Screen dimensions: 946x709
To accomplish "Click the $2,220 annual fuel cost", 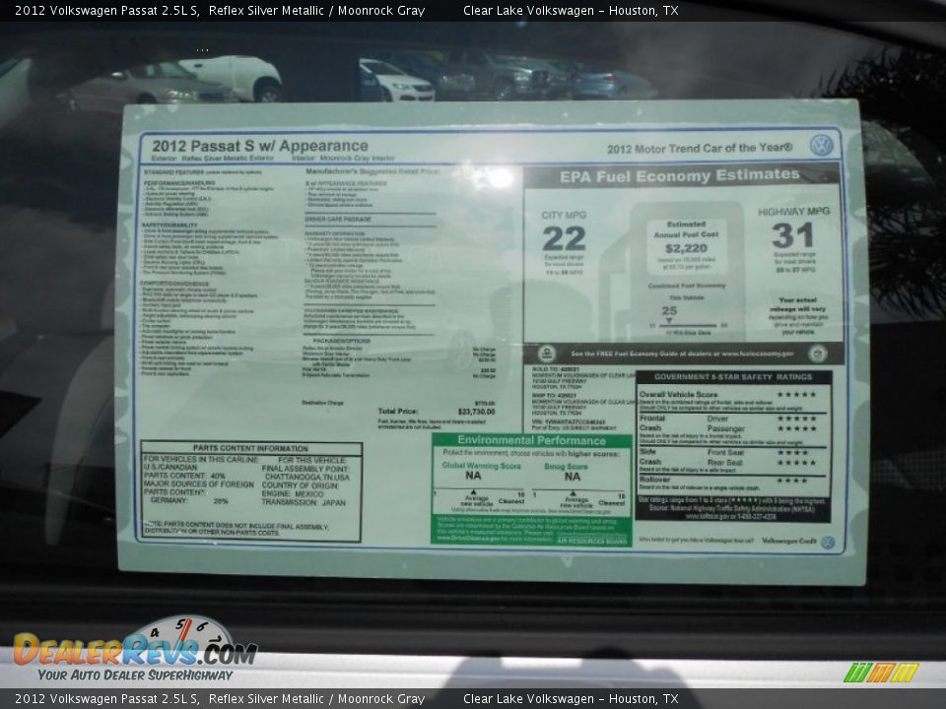I will coord(686,248).
